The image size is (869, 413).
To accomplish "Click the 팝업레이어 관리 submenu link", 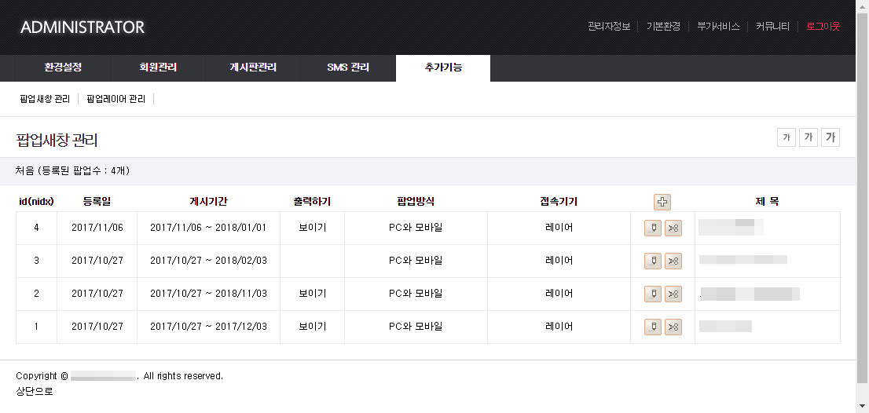I will pyautogui.click(x=116, y=99).
